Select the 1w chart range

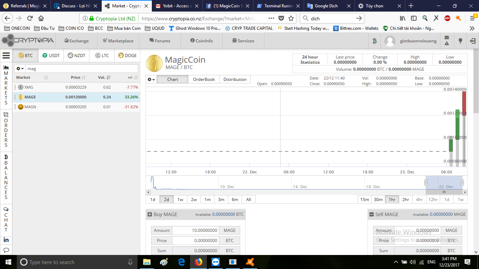tap(180, 199)
